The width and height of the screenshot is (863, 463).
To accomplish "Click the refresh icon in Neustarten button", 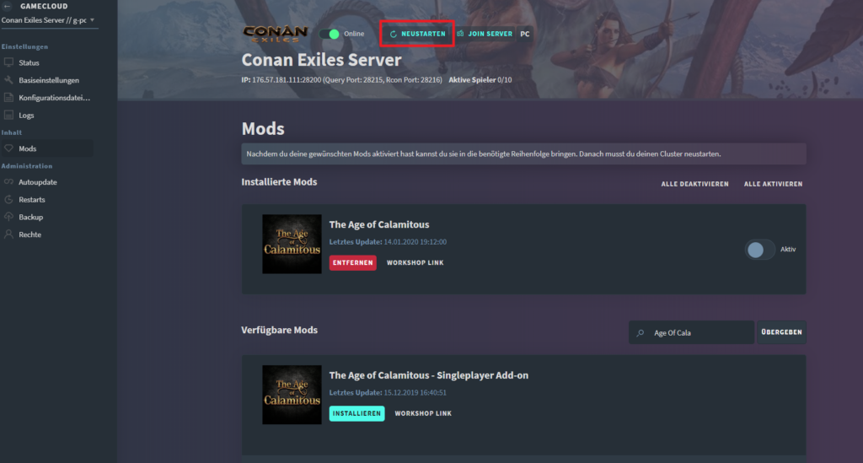I will pyautogui.click(x=393, y=34).
